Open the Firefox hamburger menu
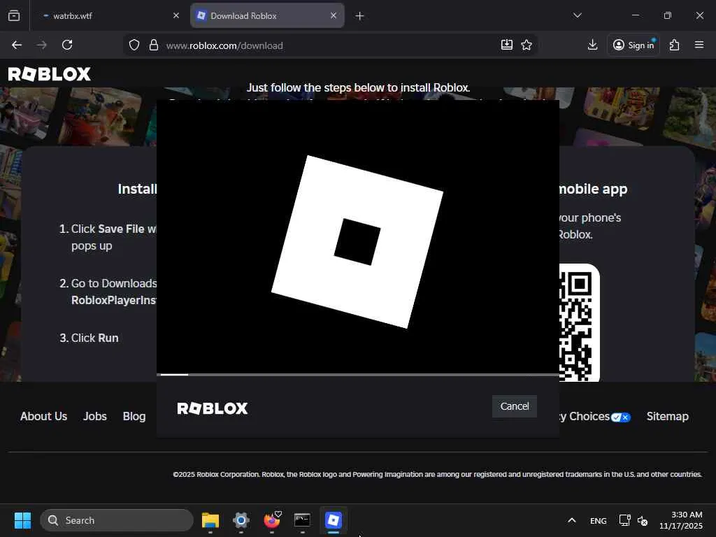Image resolution: width=716 pixels, height=537 pixels. click(x=699, y=45)
